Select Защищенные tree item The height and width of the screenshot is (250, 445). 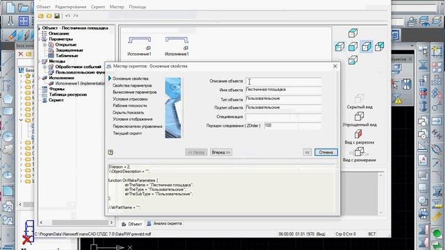point(69,50)
